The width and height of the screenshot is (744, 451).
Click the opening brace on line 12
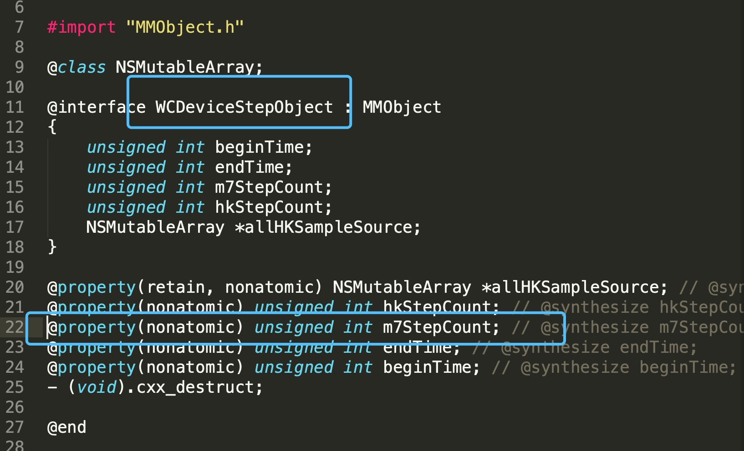pyautogui.click(x=52, y=127)
